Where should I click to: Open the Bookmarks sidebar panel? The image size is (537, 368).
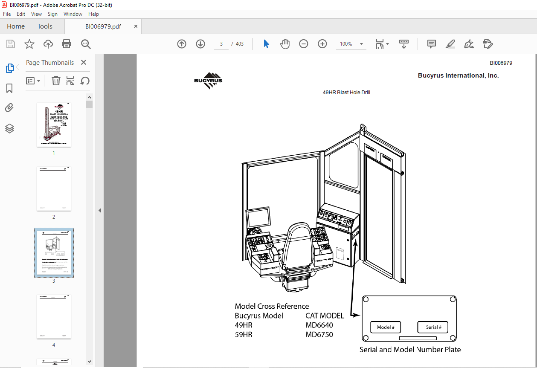tap(9, 88)
